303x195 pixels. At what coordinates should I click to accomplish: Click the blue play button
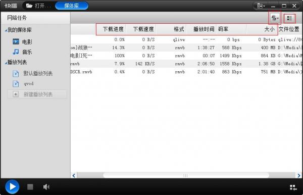[12, 187]
